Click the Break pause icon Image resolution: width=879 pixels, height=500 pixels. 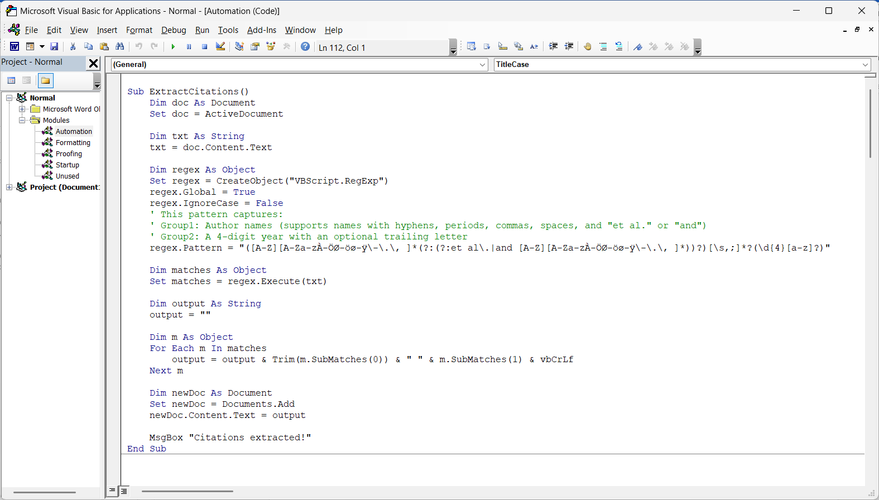coord(189,47)
